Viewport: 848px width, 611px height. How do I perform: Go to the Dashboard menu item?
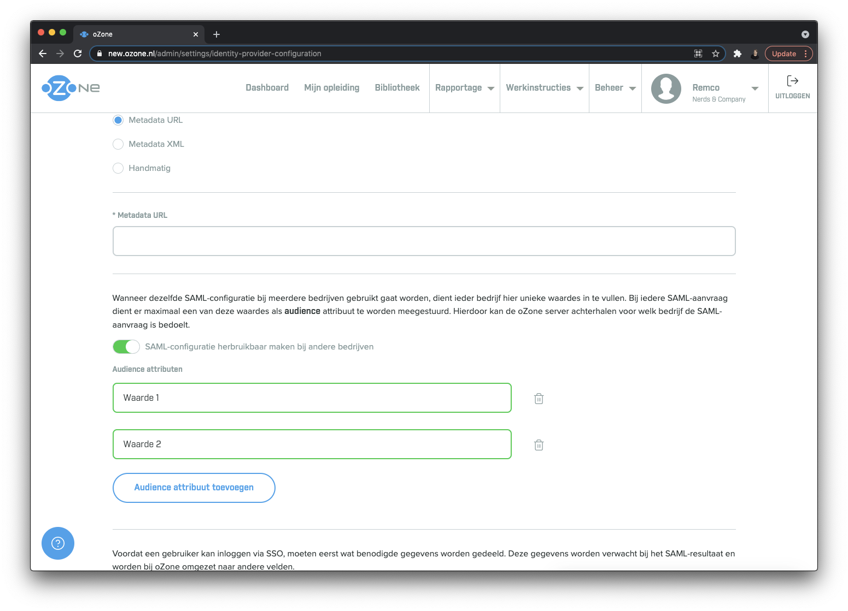click(267, 87)
